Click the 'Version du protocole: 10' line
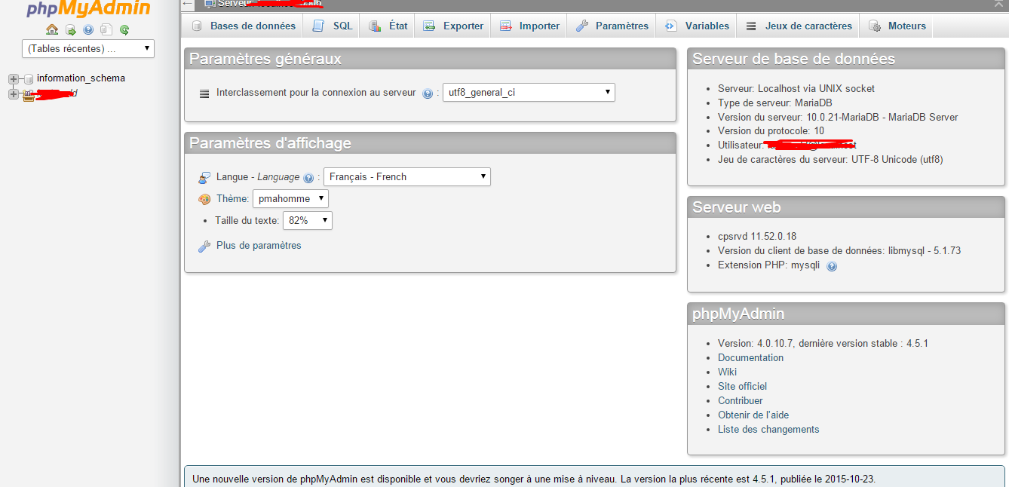The width and height of the screenshot is (1009, 487). (x=771, y=131)
